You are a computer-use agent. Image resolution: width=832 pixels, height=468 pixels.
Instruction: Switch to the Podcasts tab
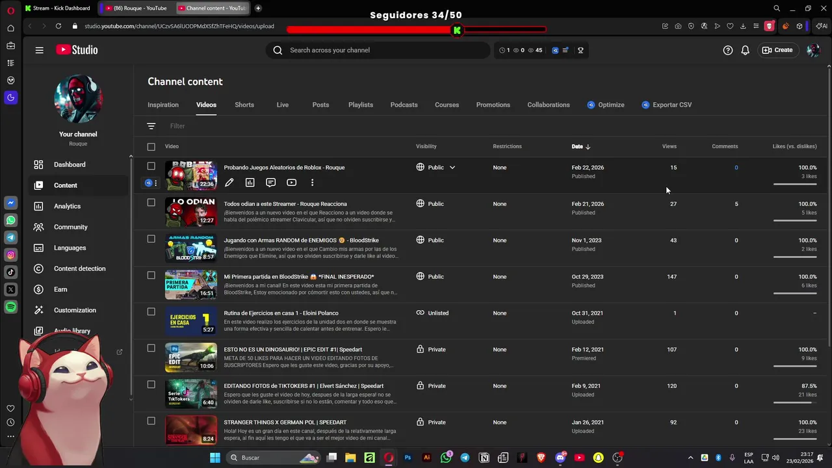click(x=404, y=105)
